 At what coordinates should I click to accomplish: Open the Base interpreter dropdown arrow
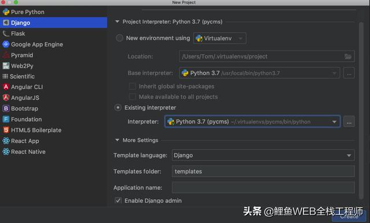click(x=334, y=73)
